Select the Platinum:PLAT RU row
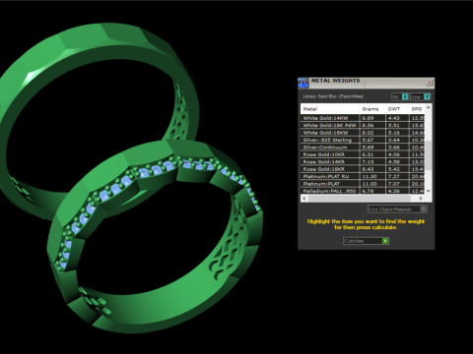Viewport: 473px width, 354px height. pos(363,176)
